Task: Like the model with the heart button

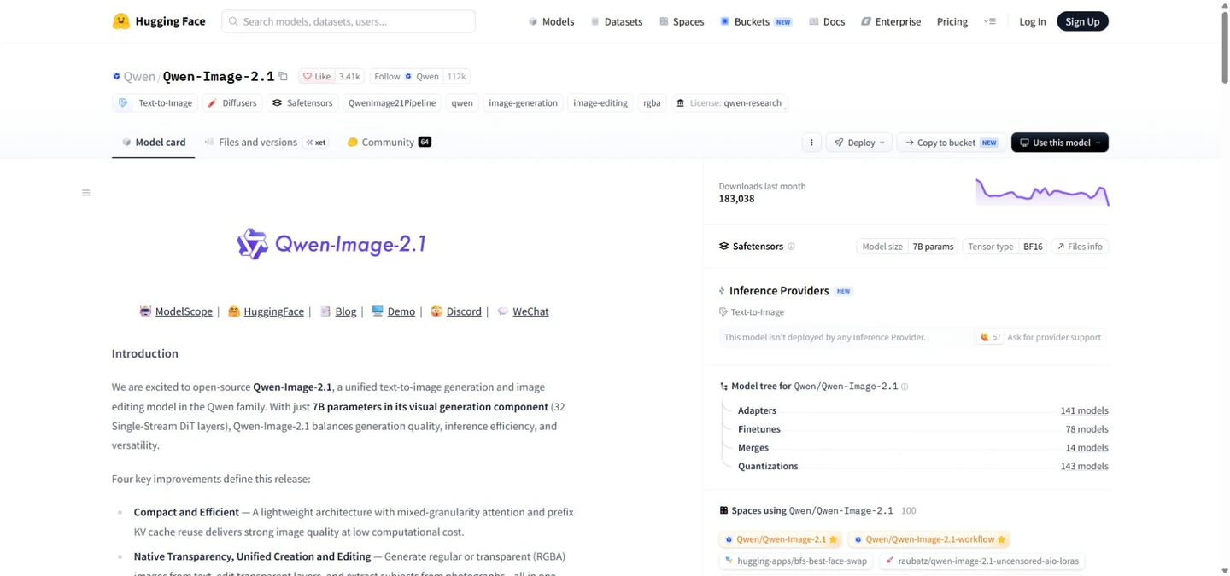Action: point(317,76)
